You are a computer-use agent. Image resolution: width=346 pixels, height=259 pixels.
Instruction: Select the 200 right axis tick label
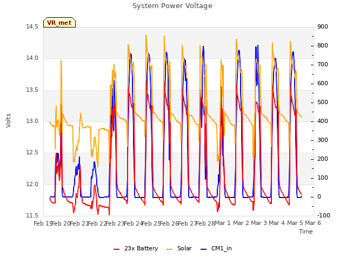point(323,159)
